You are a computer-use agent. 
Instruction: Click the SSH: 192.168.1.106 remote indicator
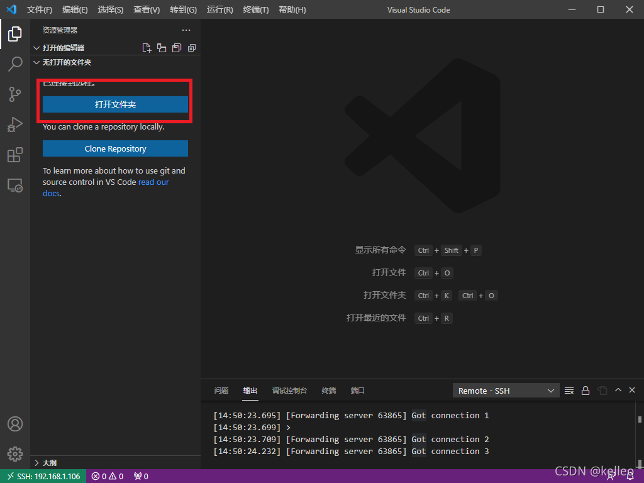pyautogui.click(x=43, y=477)
